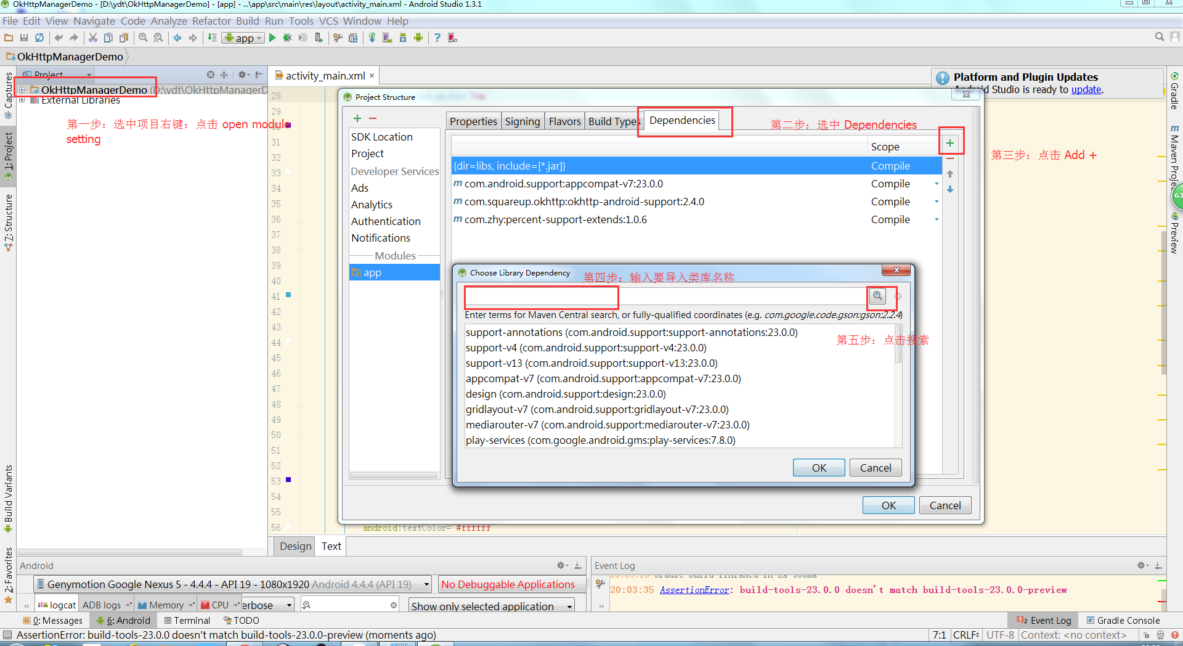Move dependency up with arrow icon
The height and width of the screenshot is (646, 1183).
click(950, 174)
